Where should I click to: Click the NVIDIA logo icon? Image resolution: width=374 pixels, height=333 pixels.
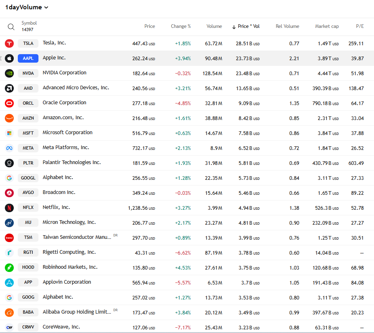click(x=9, y=74)
